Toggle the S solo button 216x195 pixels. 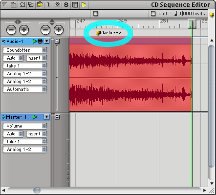(x=66, y=5)
